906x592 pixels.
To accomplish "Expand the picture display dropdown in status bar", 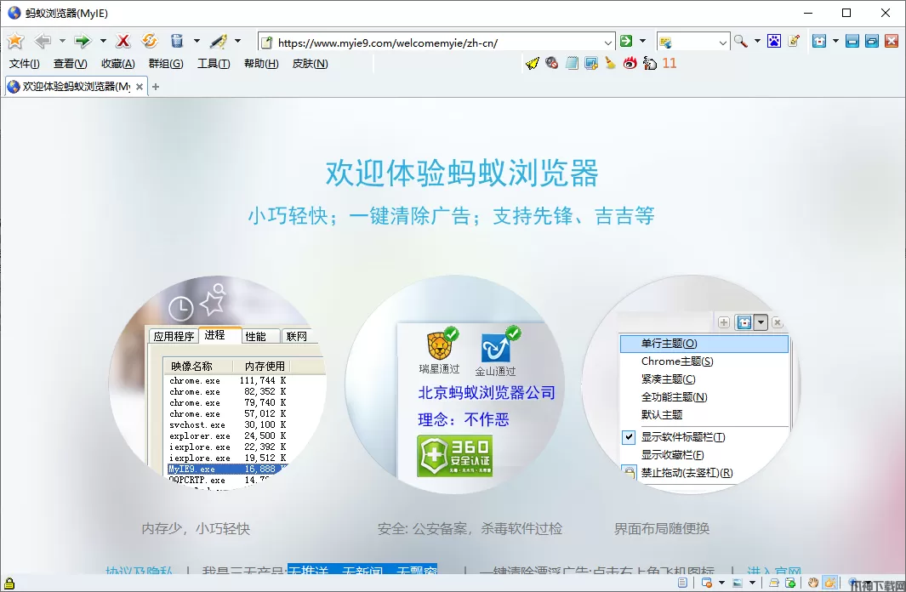I will point(752,583).
